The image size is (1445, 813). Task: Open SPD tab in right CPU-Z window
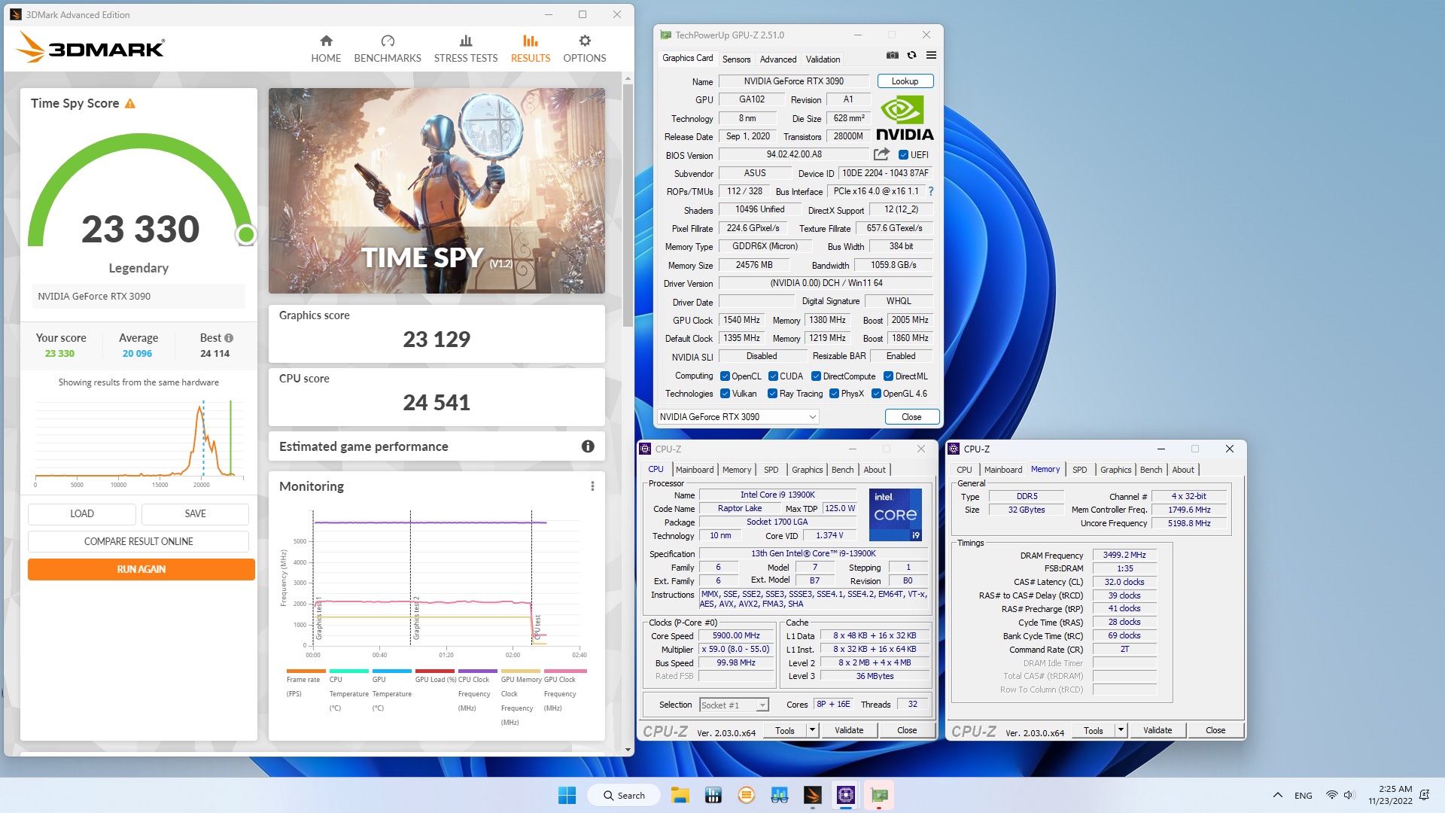pos(1079,470)
